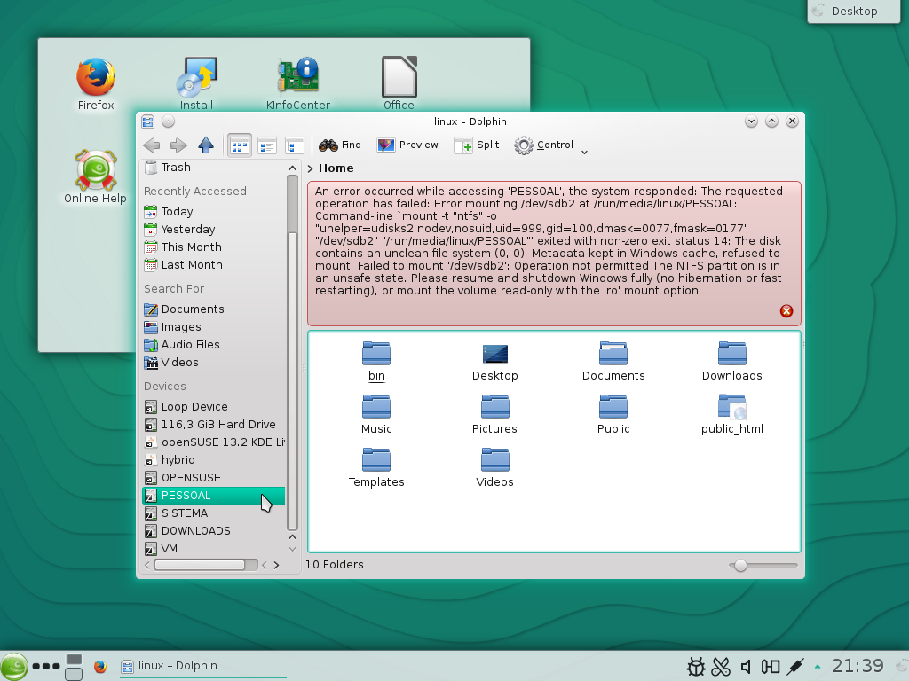
Task: Go back to the previous folder
Action: pyautogui.click(x=152, y=145)
